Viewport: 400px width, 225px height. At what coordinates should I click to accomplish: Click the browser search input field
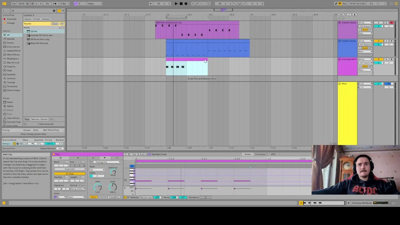pyautogui.click(x=31, y=11)
